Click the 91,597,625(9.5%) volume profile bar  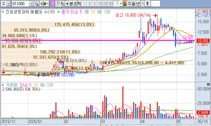[35, 57]
